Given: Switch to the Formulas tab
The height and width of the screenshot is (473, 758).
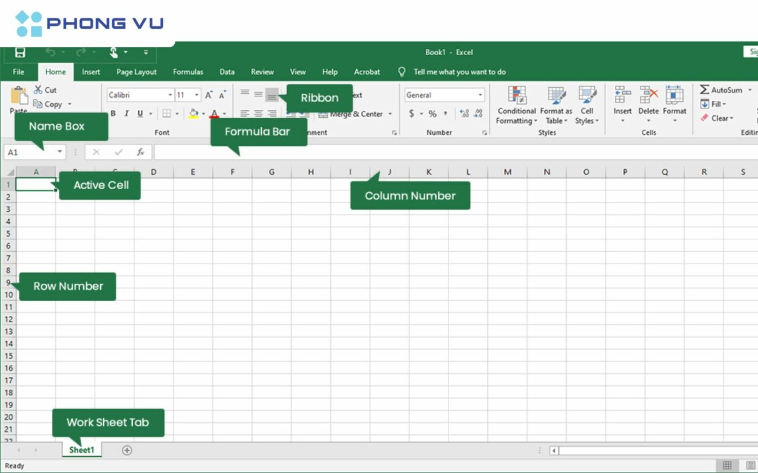Looking at the screenshot, I should (x=188, y=72).
